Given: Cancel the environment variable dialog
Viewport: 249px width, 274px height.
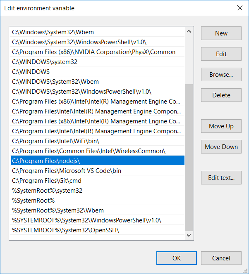Looking at the screenshot, I should (x=221, y=258).
